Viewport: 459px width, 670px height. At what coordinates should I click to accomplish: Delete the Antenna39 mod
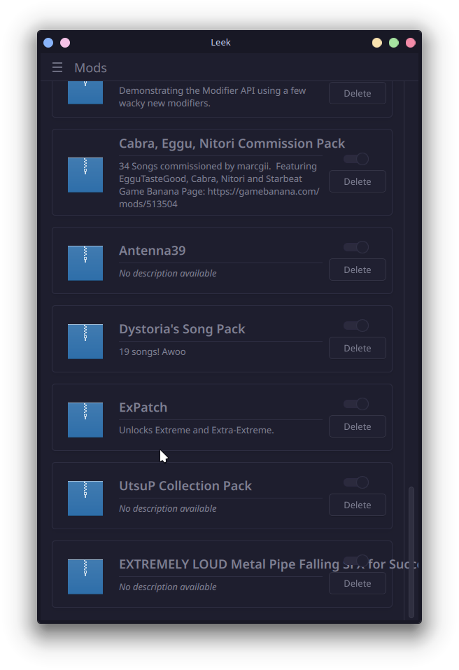pos(357,270)
